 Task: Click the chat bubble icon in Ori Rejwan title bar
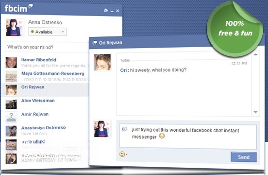(x=95, y=43)
